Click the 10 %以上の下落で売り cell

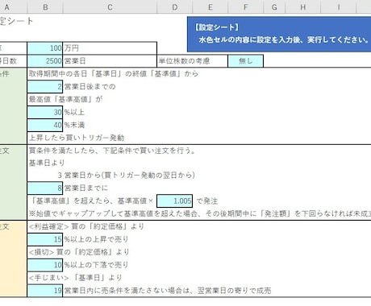[45, 265]
